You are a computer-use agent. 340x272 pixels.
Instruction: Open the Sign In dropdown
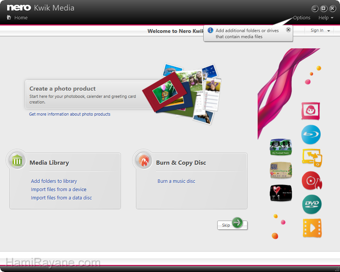tap(320, 30)
